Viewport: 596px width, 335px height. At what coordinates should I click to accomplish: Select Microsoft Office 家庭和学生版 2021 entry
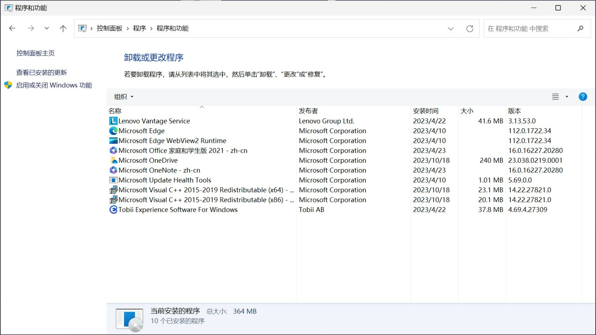pyautogui.click(x=183, y=151)
